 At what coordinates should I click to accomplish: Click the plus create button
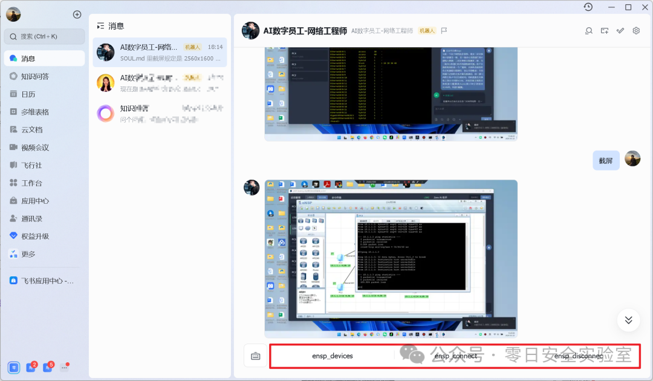pos(77,15)
